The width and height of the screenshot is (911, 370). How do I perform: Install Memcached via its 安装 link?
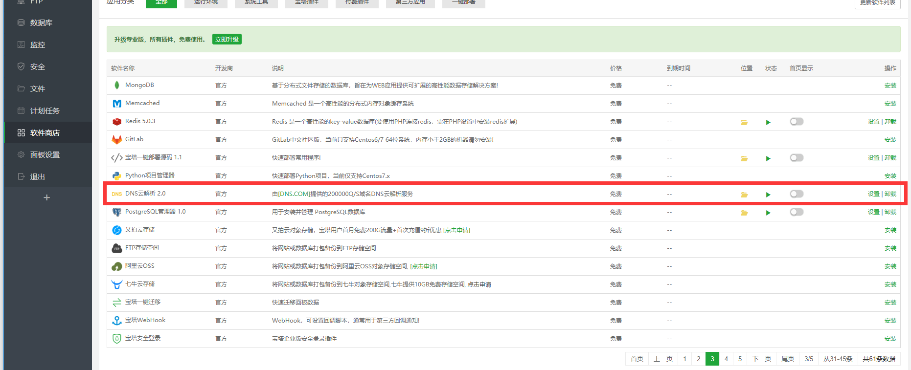point(890,104)
